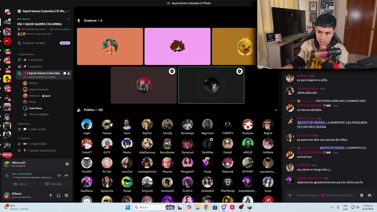
Task: Select audience member migsh
Action: pyautogui.click(x=87, y=127)
